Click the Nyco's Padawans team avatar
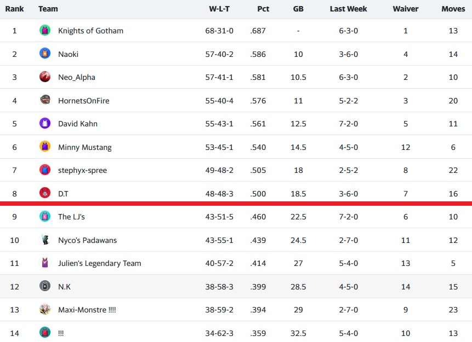 coord(45,240)
